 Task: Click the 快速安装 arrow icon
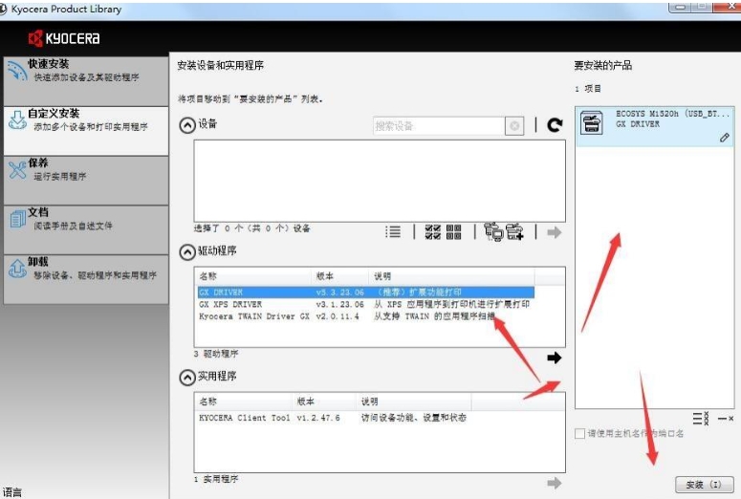(17, 71)
